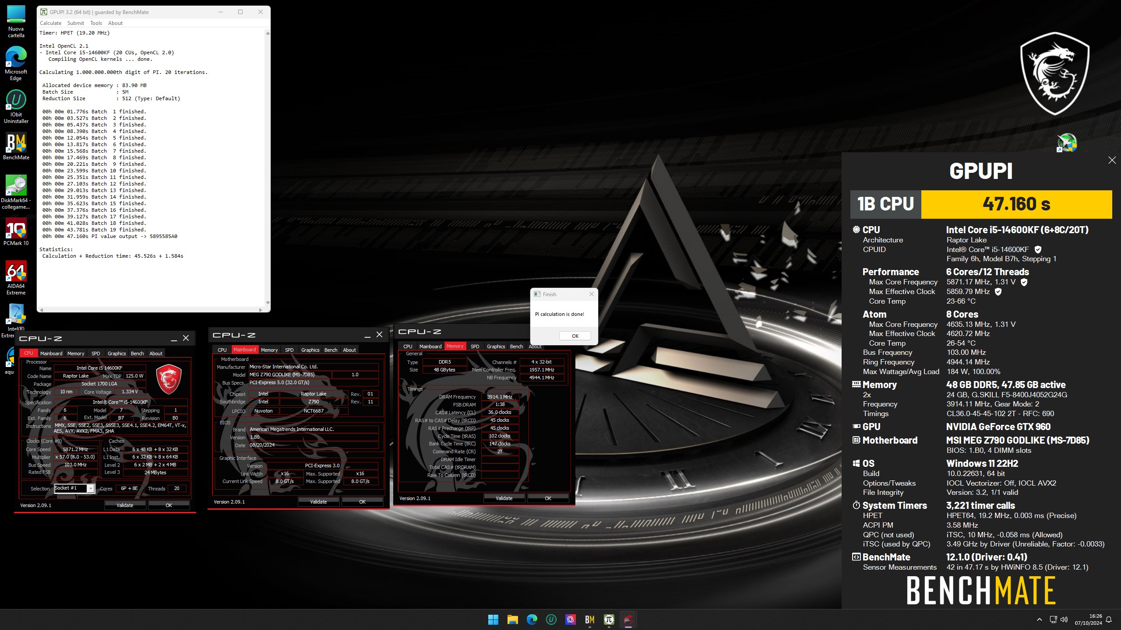Viewport: 1121px width, 630px height.
Task: Open DiskMark64 desktop shortcut
Action: [16, 192]
